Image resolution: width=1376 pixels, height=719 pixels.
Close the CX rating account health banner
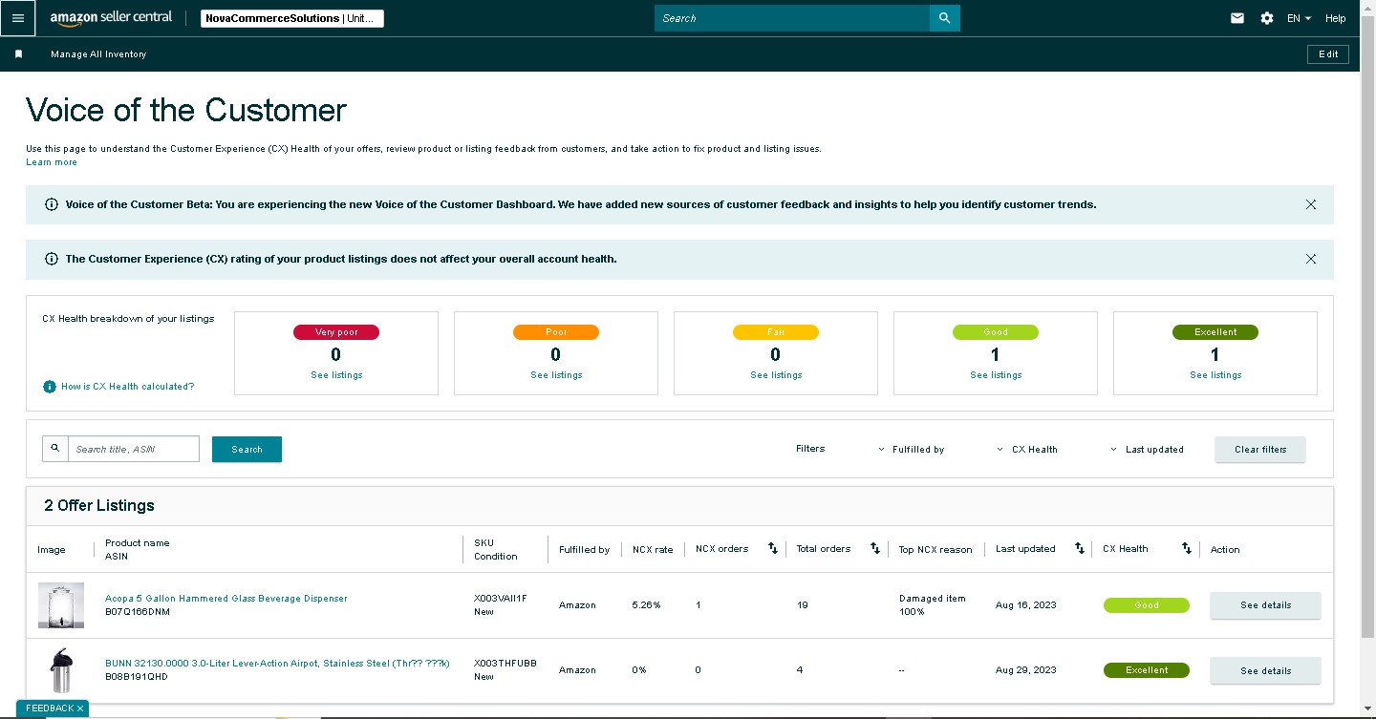[1311, 259]
